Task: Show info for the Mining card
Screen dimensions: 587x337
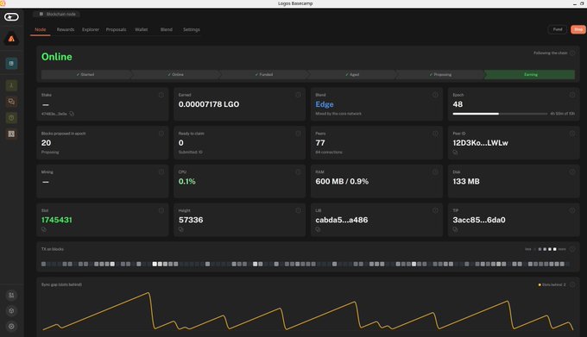Action: click(x=161, y=172)
